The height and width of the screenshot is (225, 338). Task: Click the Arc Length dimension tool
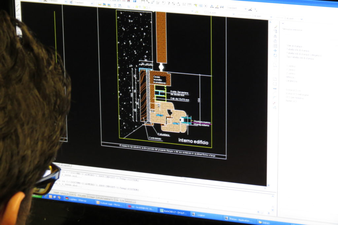coord(153,2)
